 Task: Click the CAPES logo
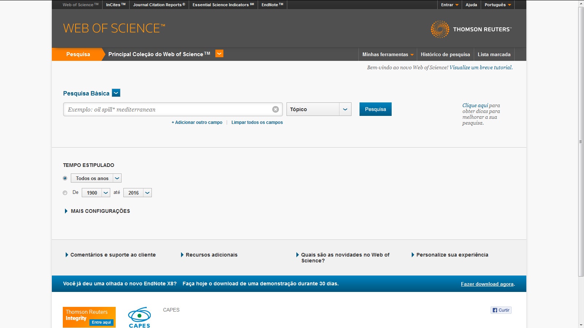point(139,317)
